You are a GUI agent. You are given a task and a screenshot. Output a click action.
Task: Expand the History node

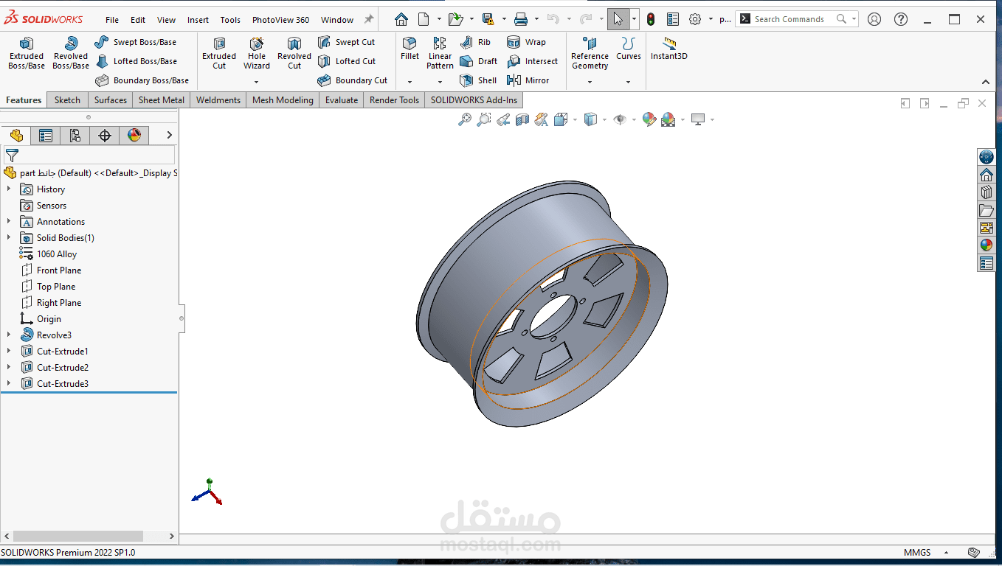coord(9,189)
